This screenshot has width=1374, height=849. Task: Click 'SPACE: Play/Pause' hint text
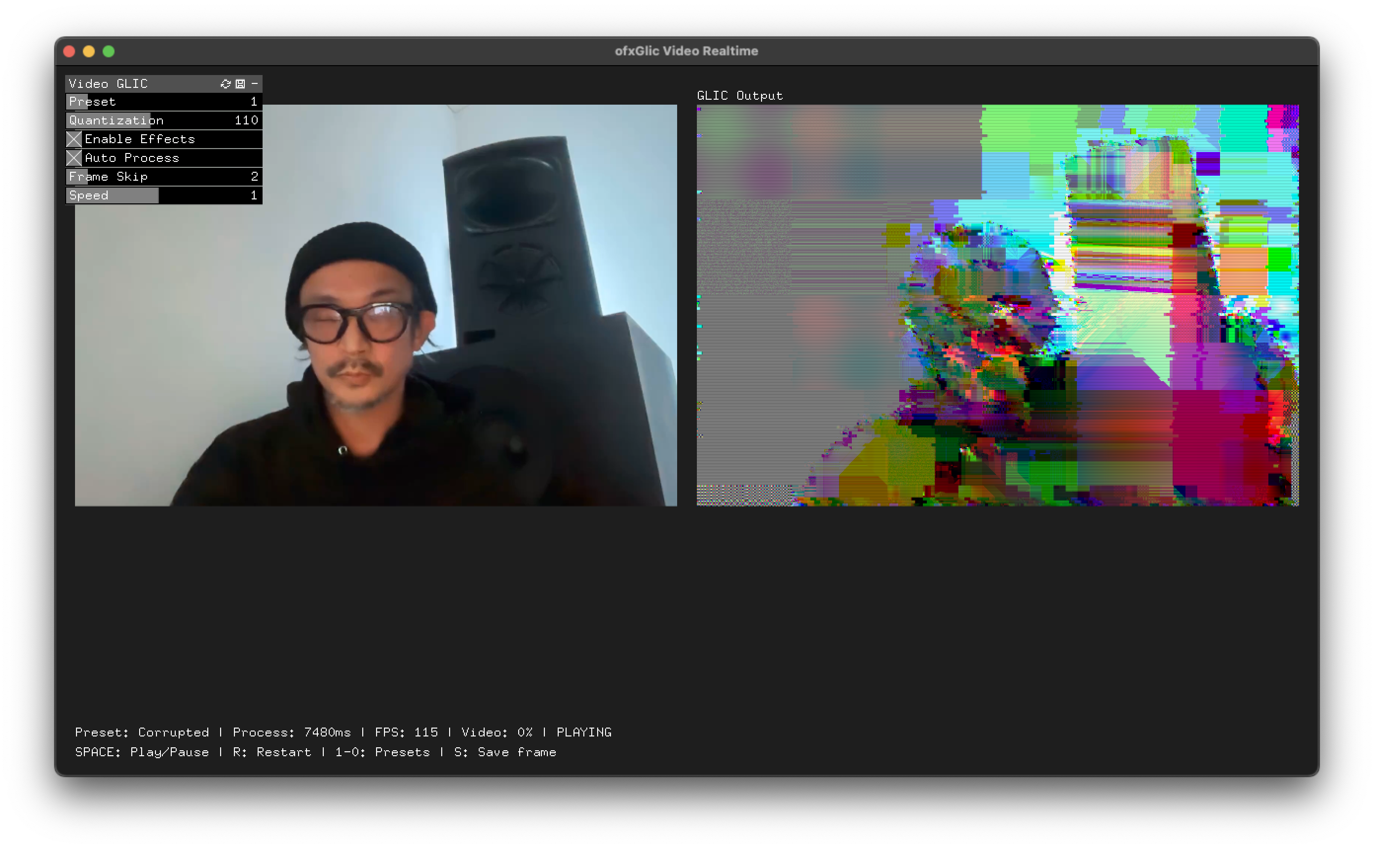tap(142, 752)
